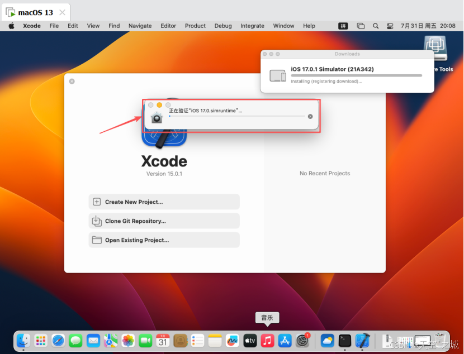Image resolution: width=464 pixels, height=354 pixels.
Task: Click the Version 15.0.1 label
Action: (164, 174)
